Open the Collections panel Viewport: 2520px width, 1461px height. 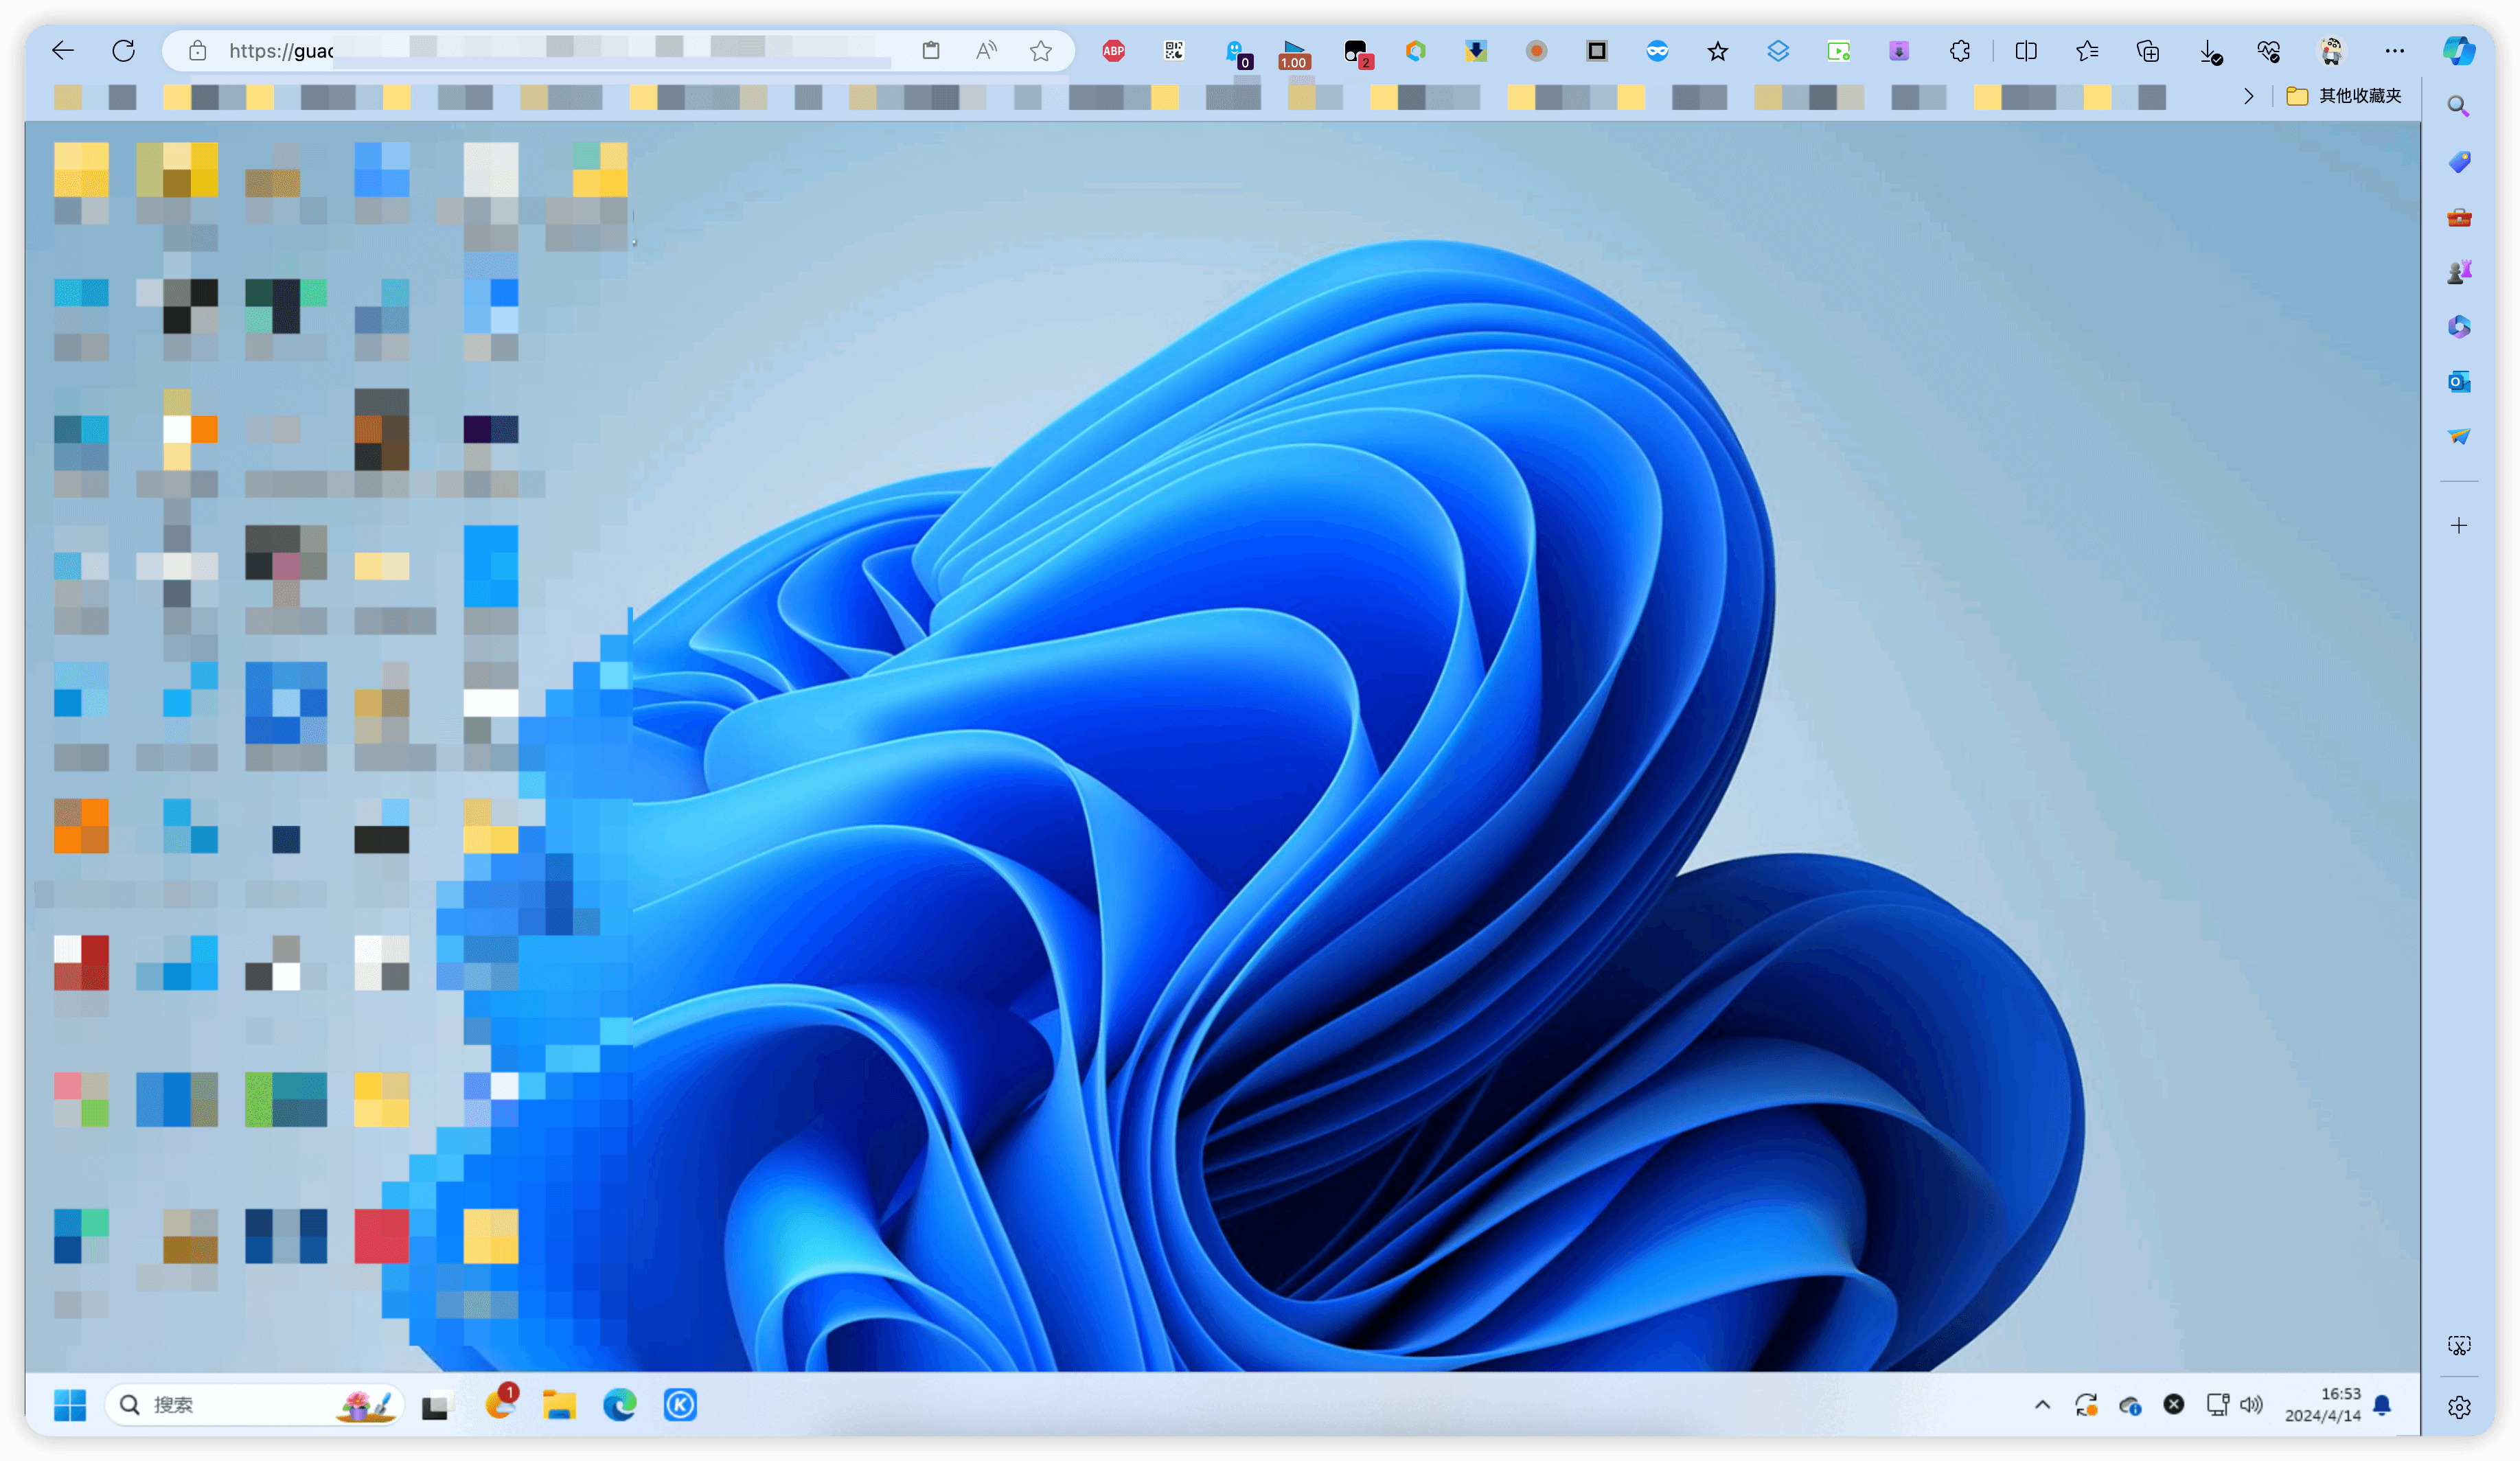click(2148, 50)
